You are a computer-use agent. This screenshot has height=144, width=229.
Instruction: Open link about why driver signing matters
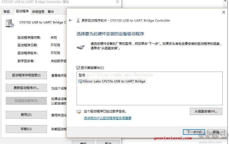click(108, 118)
